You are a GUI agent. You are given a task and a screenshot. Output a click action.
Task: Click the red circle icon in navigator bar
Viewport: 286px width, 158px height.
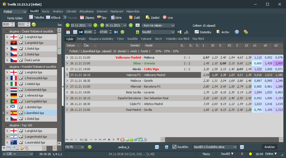[x=122, y=140]
